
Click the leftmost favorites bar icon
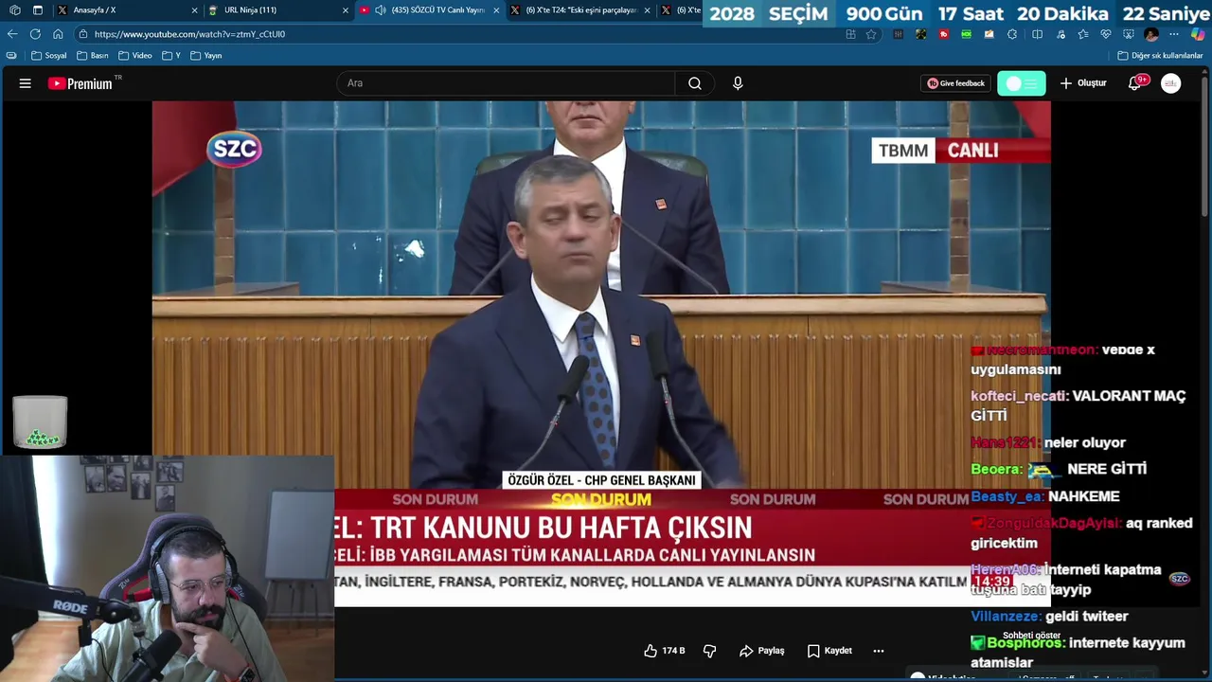point(11,56)
